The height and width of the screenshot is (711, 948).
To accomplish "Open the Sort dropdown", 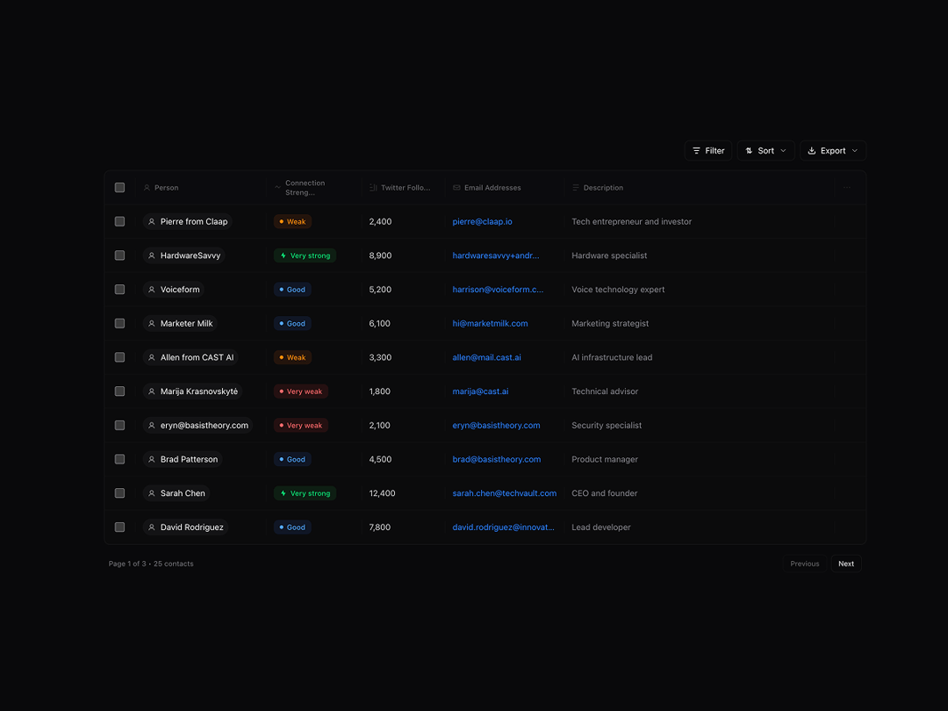I will (765, 151).
